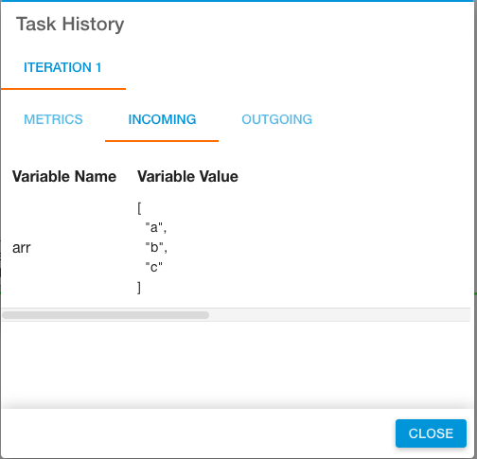
Task: Show the OUTGOING variables tab
Action: 276,119
